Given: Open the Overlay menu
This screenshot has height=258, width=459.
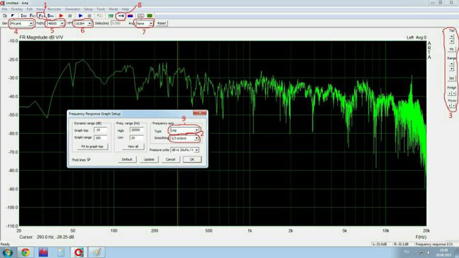Looking at the screenshot, I should point(17,10).
